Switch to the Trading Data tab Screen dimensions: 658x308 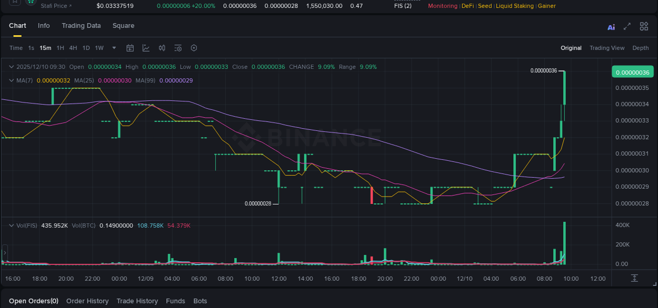click(x=81, y=25)
